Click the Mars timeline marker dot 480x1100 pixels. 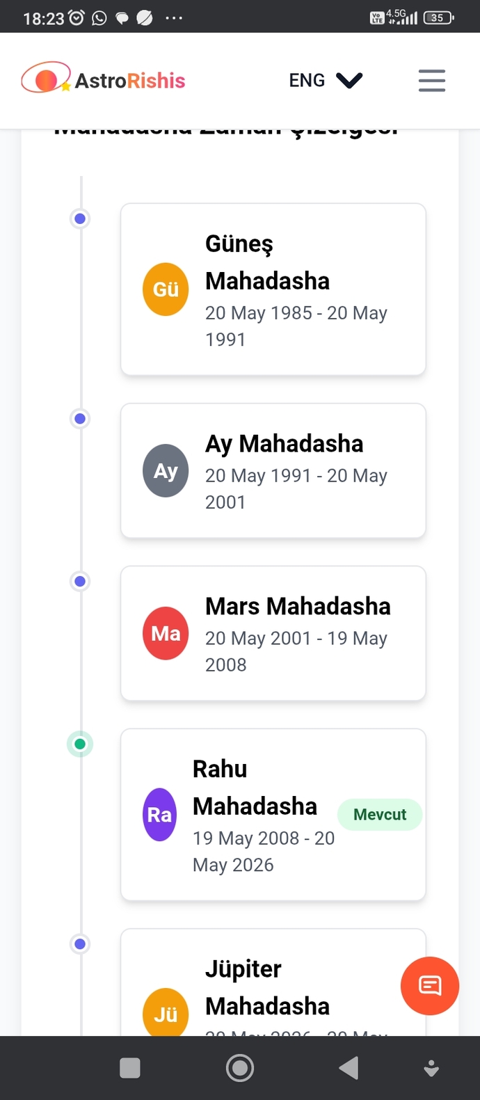(80, 582)
